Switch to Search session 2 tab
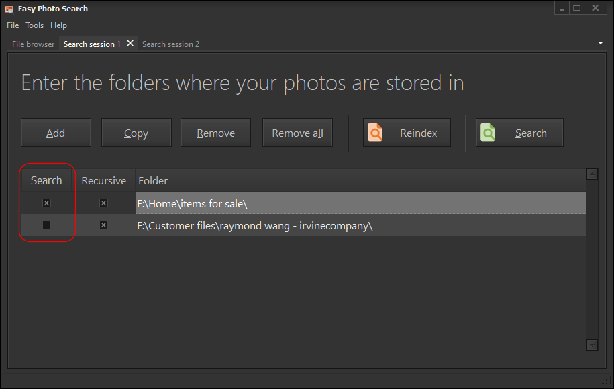Image resolution: width=614 pixels, height=389 pixels. coord(170,44)
